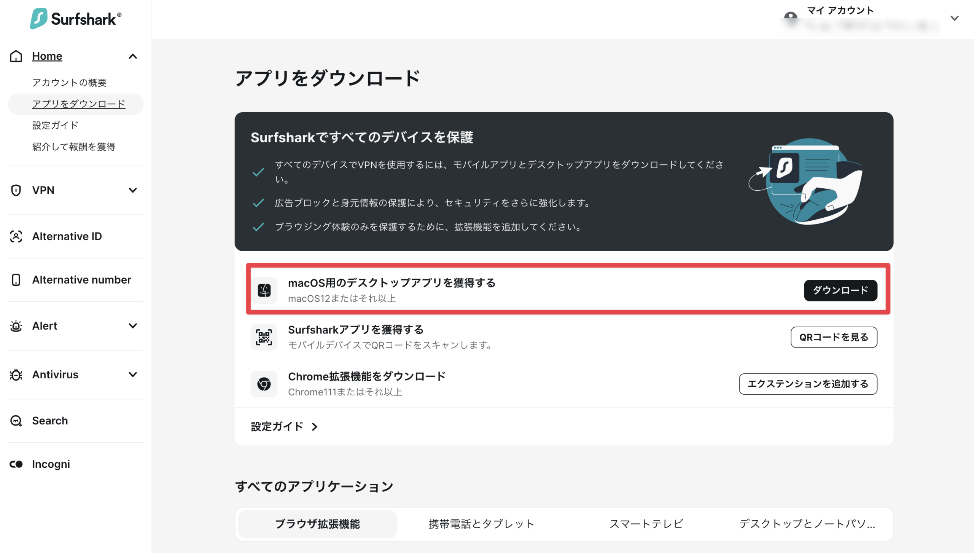974x553 pixels.
Task: Select the ブラウザ拡張機能 tab
Action: 317,524
